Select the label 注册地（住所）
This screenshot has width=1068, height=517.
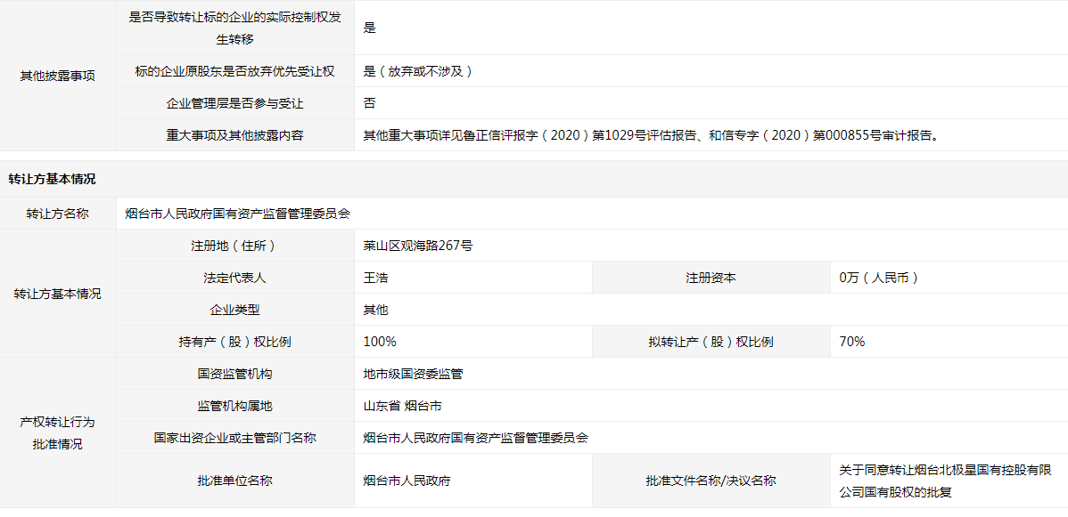[x=235, y=246]
